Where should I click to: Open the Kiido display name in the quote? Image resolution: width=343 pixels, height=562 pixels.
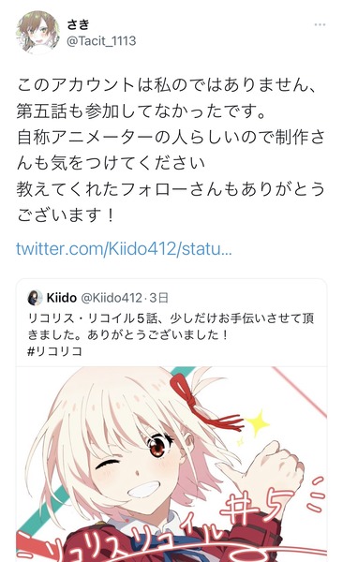click(61, 298)
